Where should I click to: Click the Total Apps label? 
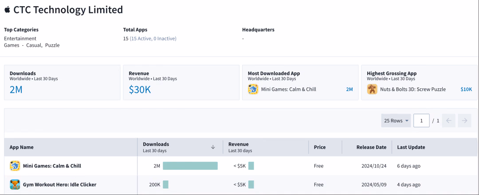(135, 30)
